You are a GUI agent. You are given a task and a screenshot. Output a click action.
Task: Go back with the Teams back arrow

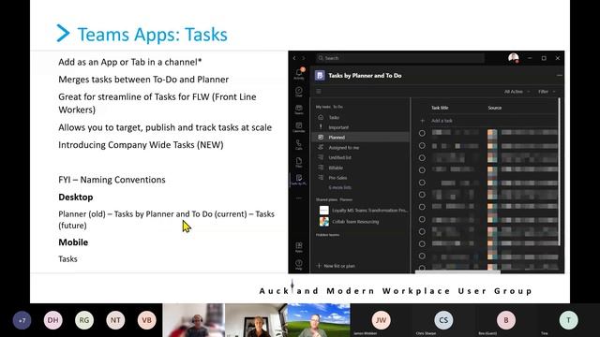[294, 58]
